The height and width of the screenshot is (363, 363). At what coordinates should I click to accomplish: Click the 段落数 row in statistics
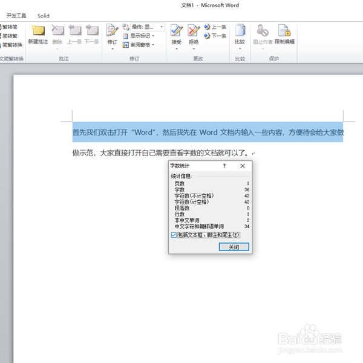(212, 208)
